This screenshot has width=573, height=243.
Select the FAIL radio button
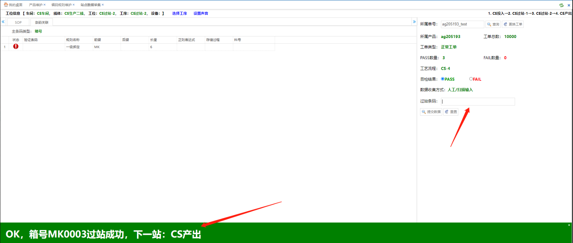[x=471, y=79]
